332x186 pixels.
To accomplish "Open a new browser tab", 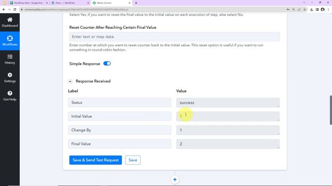I will click(x=136, y=3).
